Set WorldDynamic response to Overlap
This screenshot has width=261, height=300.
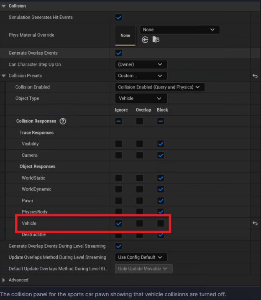(139, 189)
